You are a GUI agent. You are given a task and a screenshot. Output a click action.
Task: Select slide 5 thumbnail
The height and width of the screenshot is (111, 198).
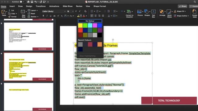(28, 97)
